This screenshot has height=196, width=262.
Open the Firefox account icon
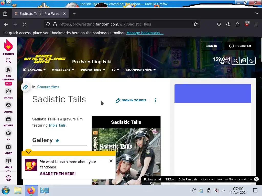228,24
